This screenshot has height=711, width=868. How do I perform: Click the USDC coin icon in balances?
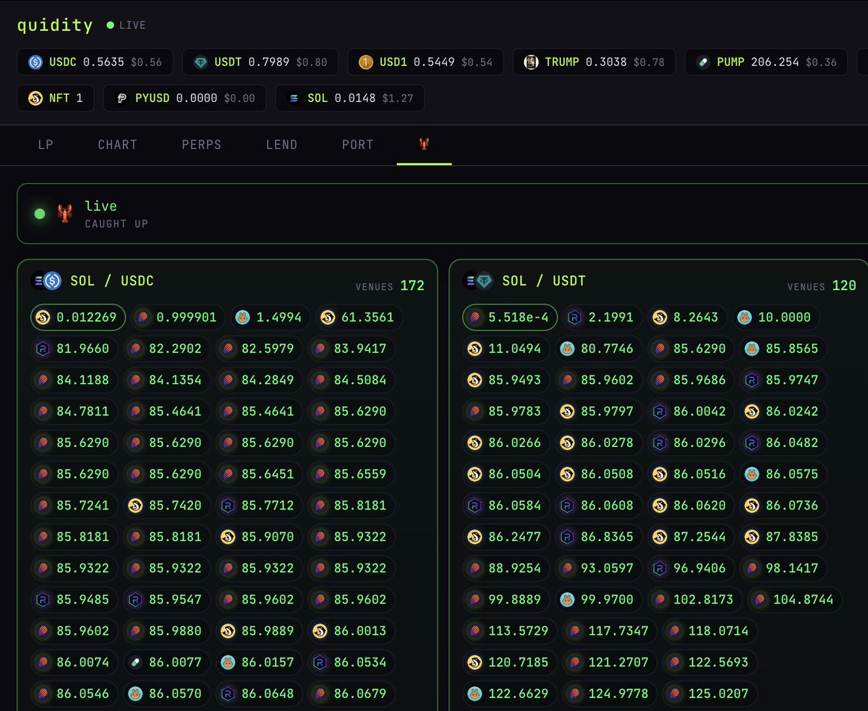coord(36,62)
